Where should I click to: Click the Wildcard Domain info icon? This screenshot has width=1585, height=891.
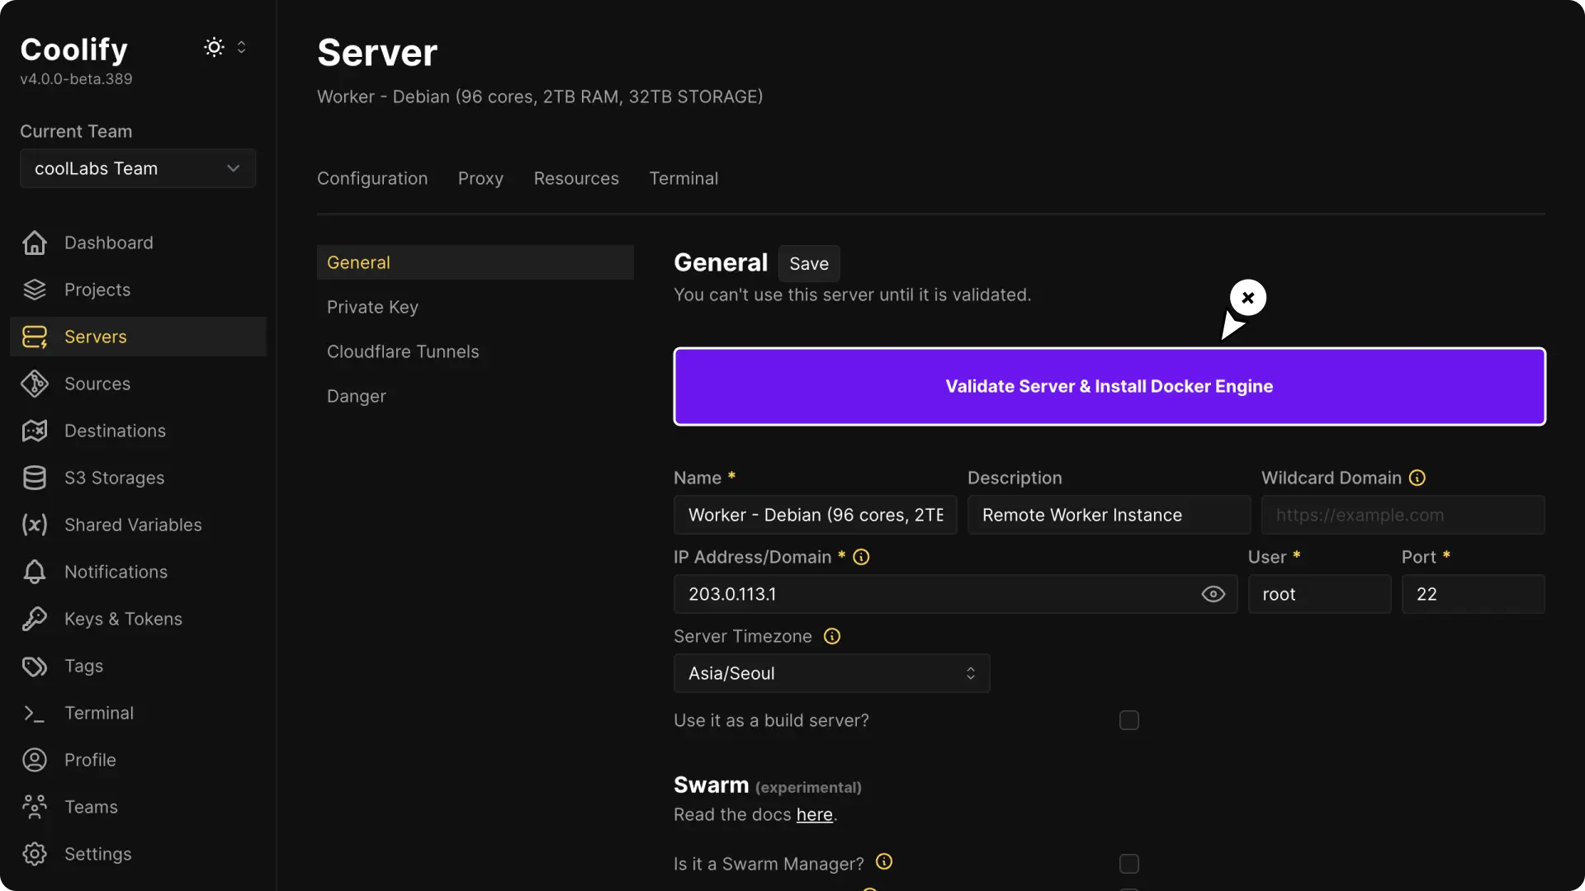1417,478
